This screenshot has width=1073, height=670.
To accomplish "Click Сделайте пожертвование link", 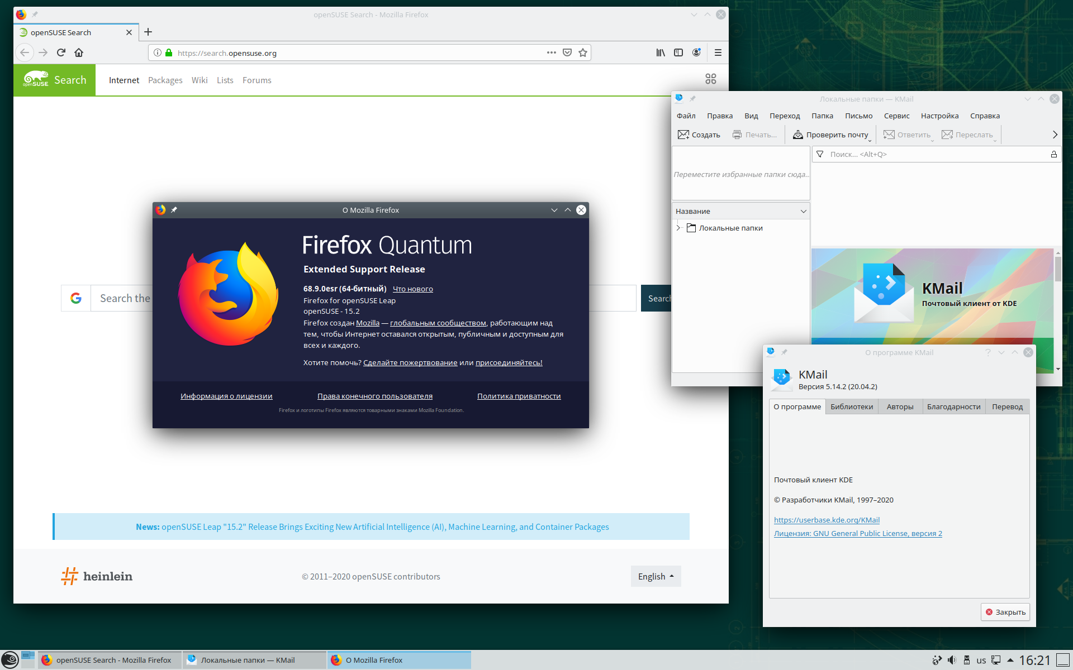I will [410, 362].
